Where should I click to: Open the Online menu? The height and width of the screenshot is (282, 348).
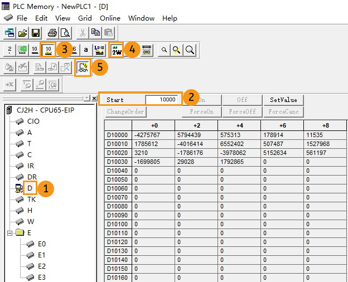coord(110,18)
